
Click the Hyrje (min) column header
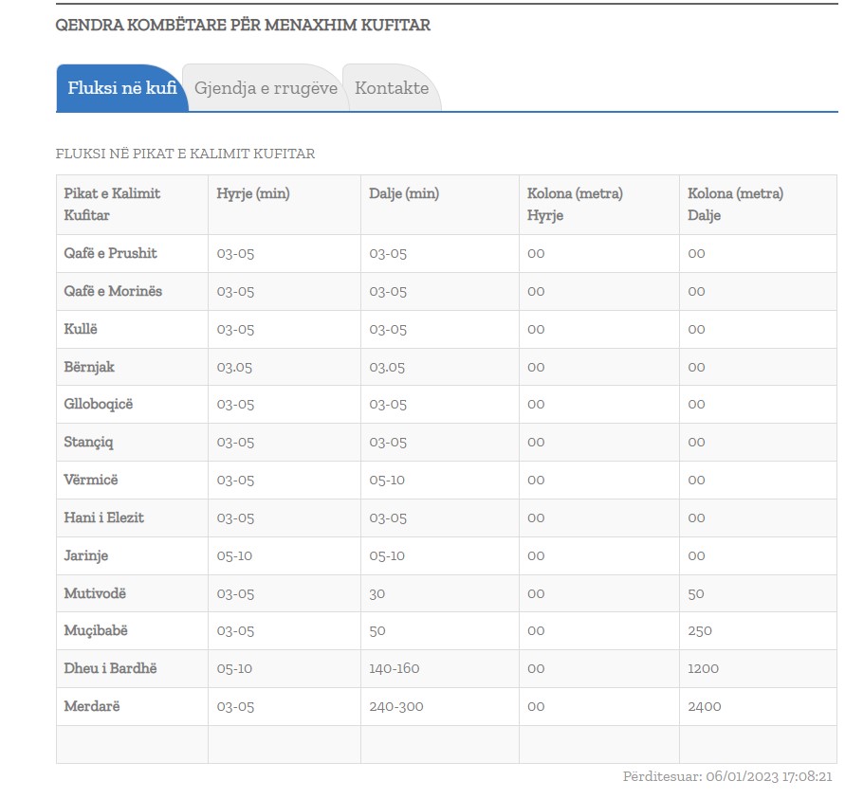253,193
